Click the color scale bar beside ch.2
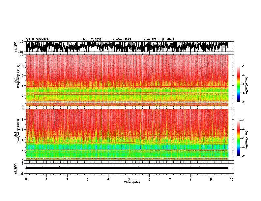Image resolution: width=261 pixels, height=201 pixels. [x=239, y=138]
